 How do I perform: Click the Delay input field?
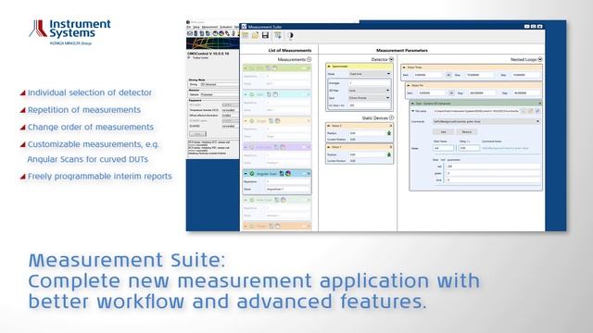click(x=469, y=148)
